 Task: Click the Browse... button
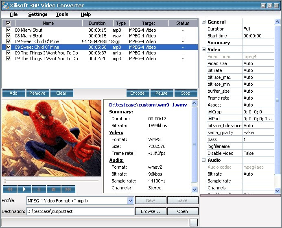coord(151,211)
